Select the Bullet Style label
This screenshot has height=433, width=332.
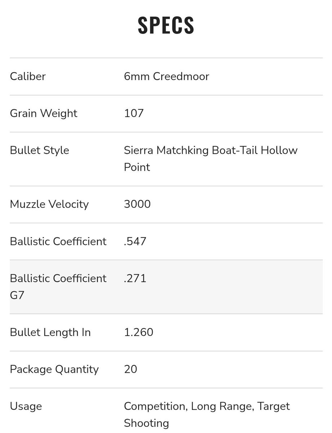39,150
